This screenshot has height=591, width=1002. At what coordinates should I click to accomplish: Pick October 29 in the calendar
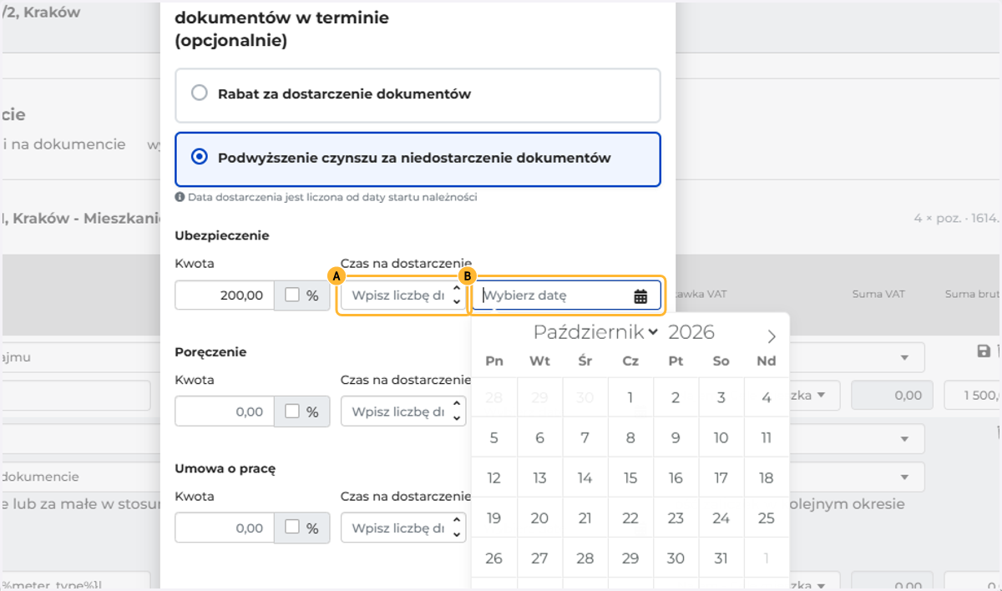tap(630, 558)
